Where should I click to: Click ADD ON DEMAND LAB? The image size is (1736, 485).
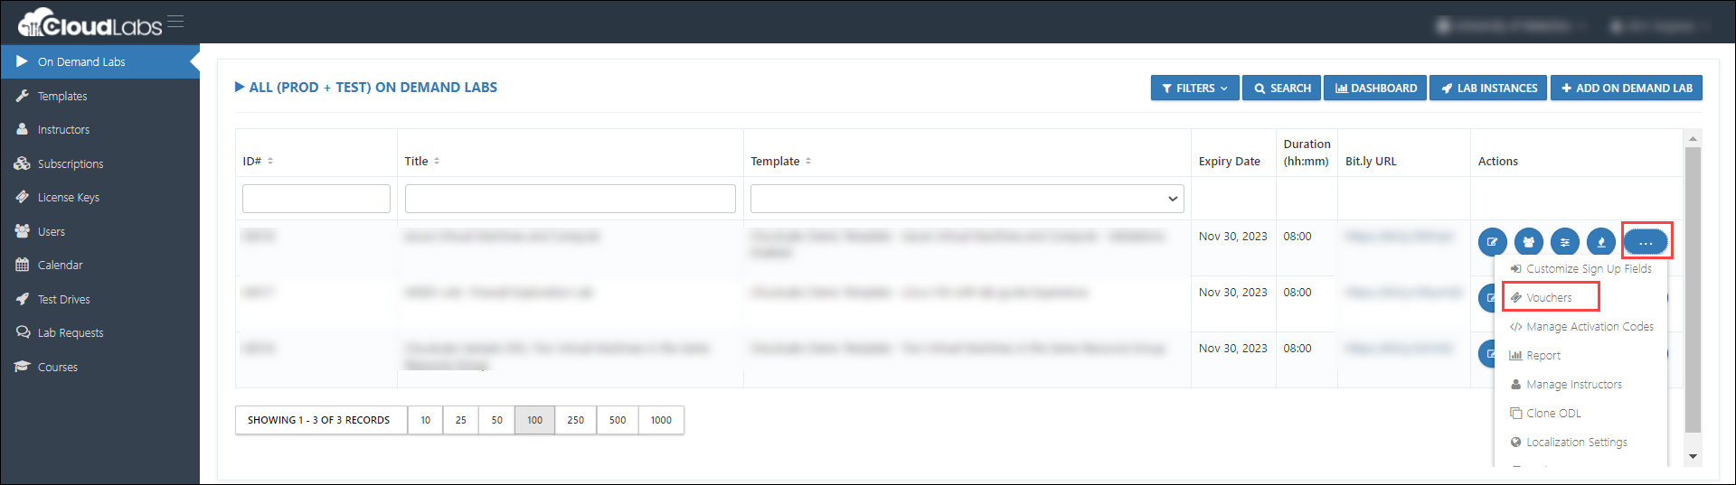pyautogui.click(x=1627, y=88)
